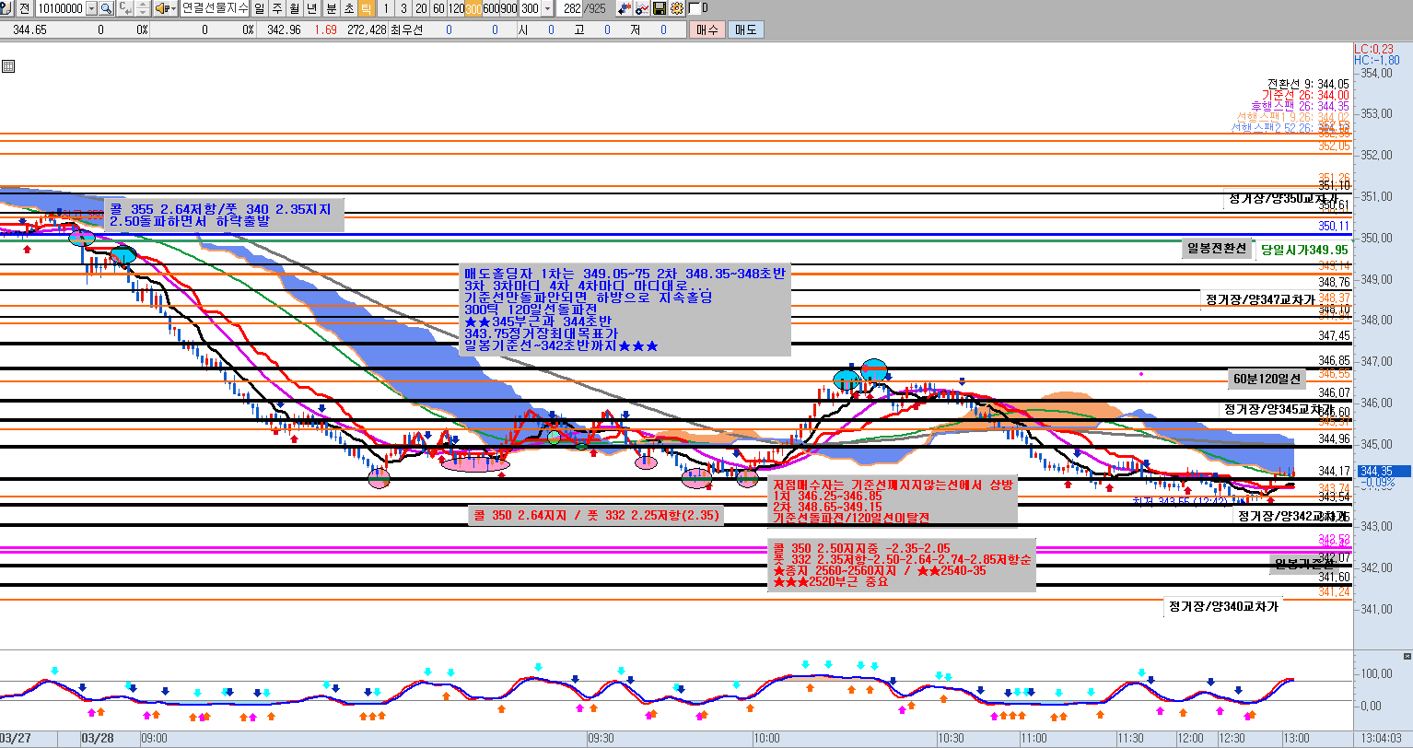Click the custom interval field showing 300
Viewport: 1413px width, 748px height.
pos(530,8)
